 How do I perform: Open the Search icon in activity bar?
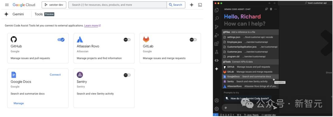[x=217, y=19]
